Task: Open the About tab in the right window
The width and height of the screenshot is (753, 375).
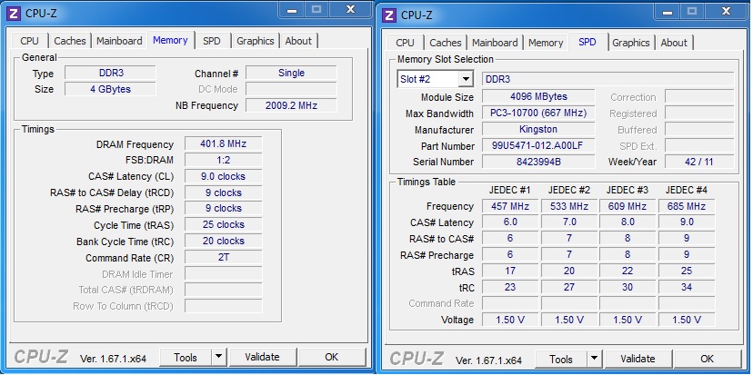Action: point(674,43)
